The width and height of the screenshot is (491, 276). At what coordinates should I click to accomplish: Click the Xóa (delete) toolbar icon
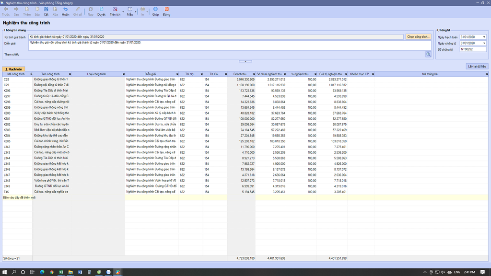click(55, 10)
